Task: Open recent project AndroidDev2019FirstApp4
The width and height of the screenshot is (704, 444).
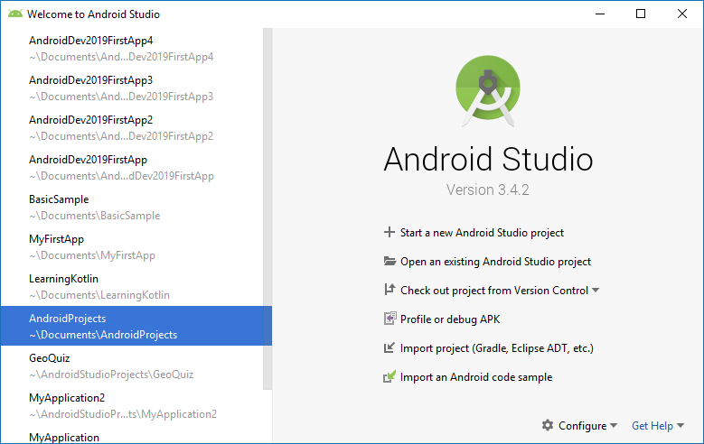Action: tap(136, 49)
